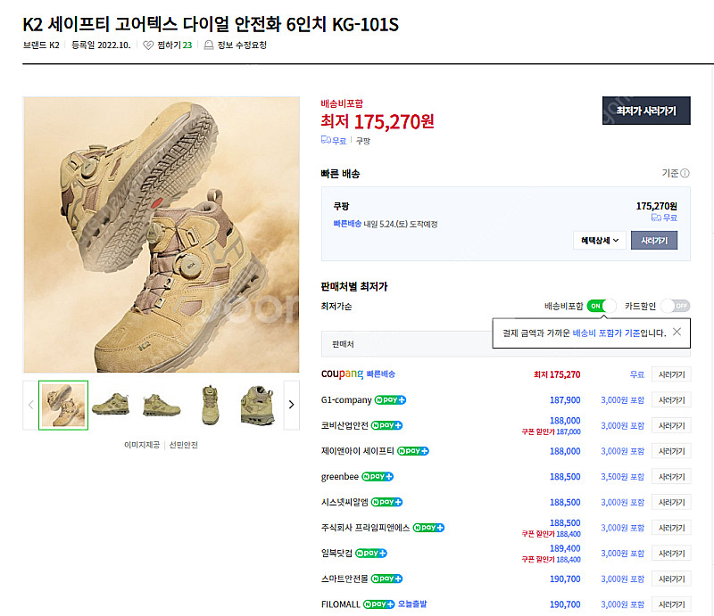Click 사러가기 for FILOMALL
The height and width of the screenshot is (616, 714).
[x=671, y=604]
